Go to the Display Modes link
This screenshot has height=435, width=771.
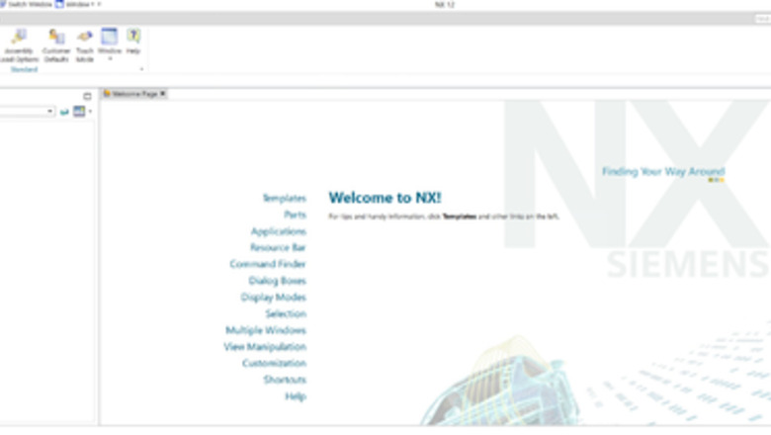(x=273, y=298)
